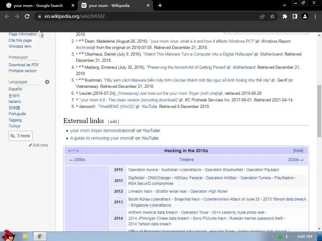Open 'A guide to removing your mom'

[102, 138]
